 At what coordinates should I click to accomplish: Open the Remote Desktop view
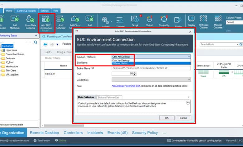[44, 133]
